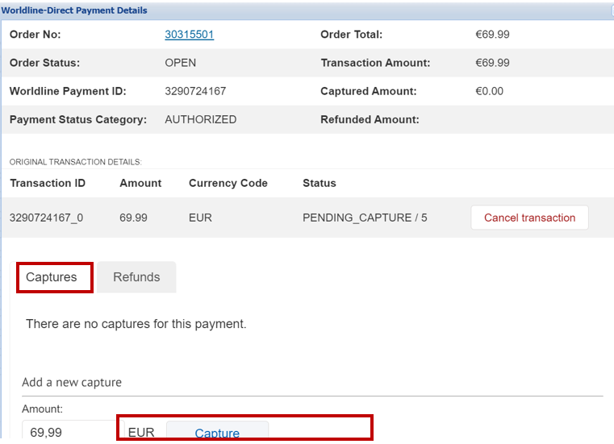This screenshot has height=444, width=614.
Task: Click the Original Transaction Details label
Action: 76,162
